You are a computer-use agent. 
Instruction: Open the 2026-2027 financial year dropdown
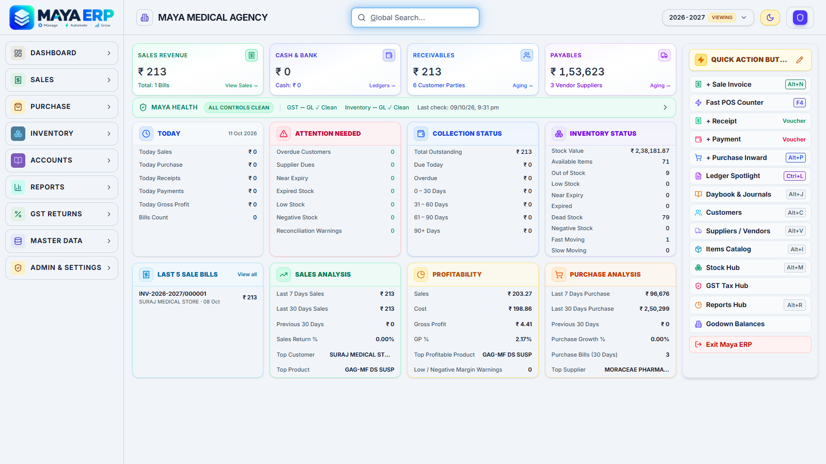point(708,18)
